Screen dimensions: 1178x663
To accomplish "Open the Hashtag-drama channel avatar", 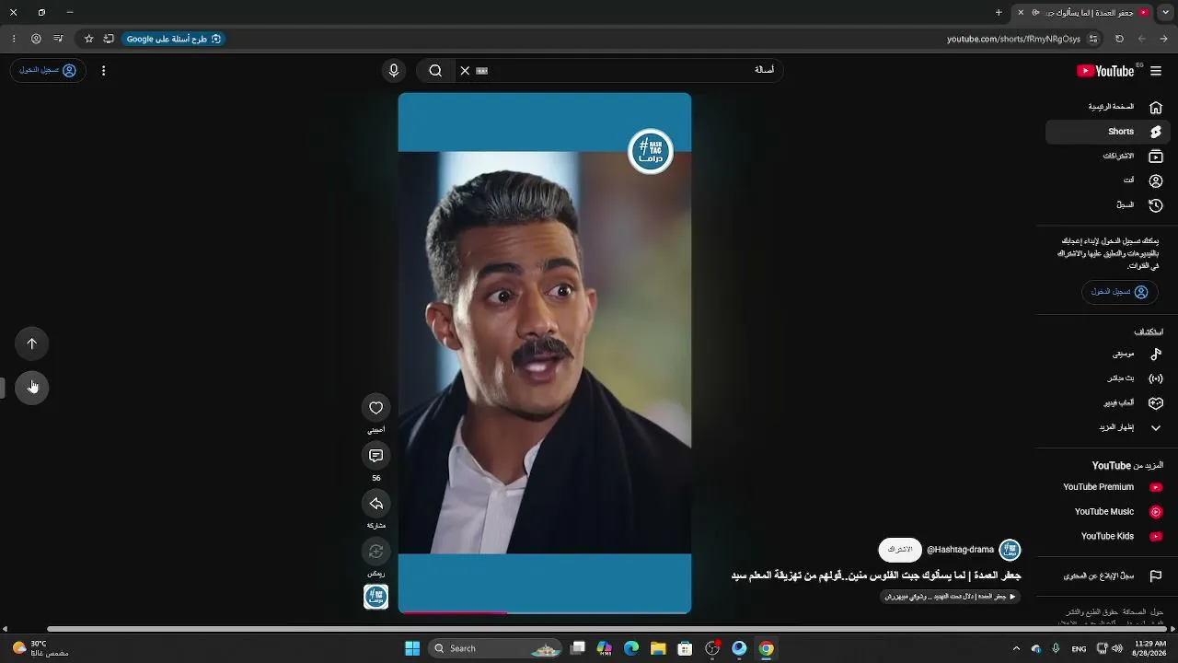I will (1011, 550).
